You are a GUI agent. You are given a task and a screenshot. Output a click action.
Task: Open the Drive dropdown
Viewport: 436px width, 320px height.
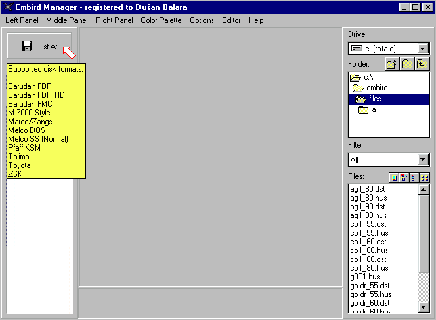(x=423, y=49)
